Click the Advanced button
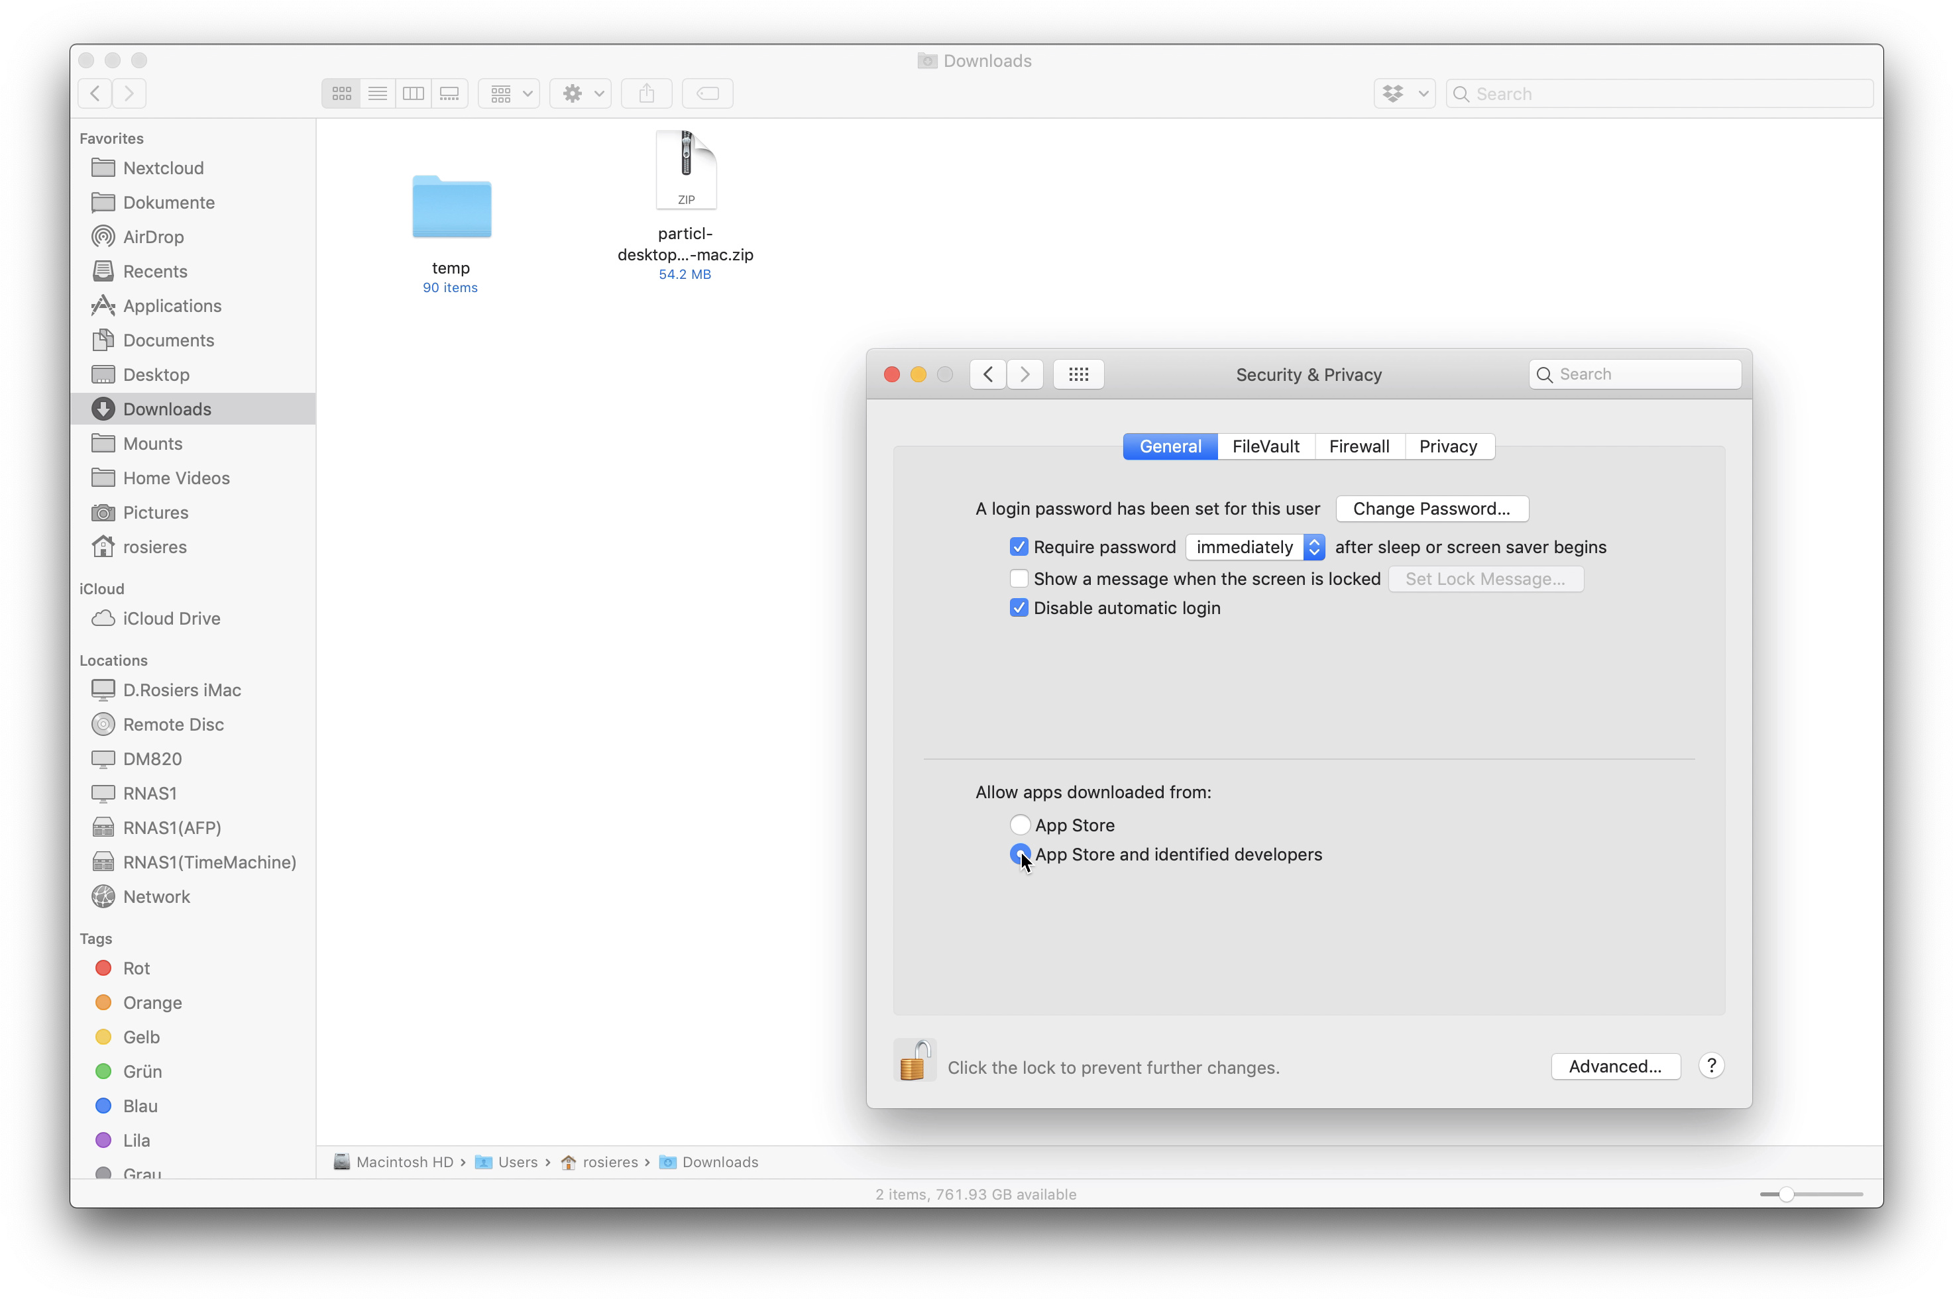 (1615, 1066)
